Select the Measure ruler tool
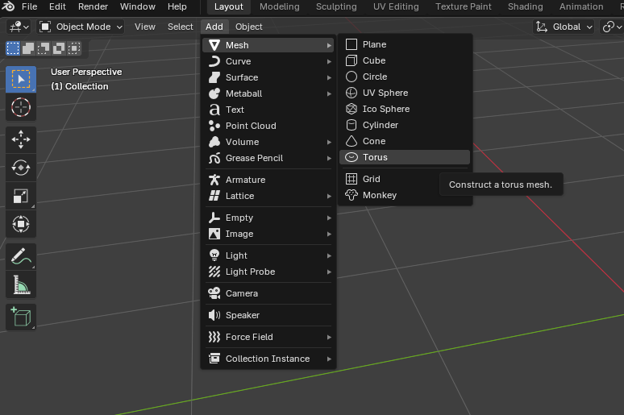624x415 pixels. pos(21,284)
